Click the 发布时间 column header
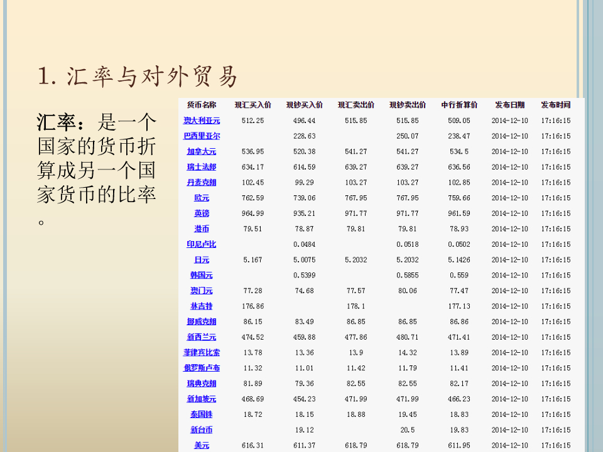603x452 pixels. pyautogui.click(x=556, y=105)
